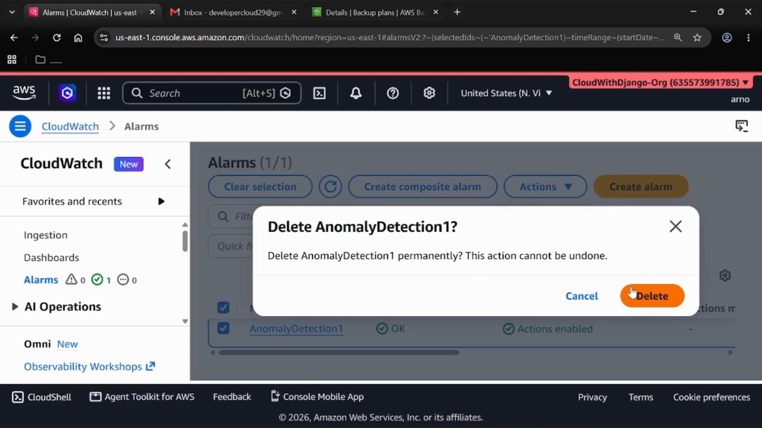762x428 pixels.
Task: Open the AWS services grid menu
Action: [104, 93]
